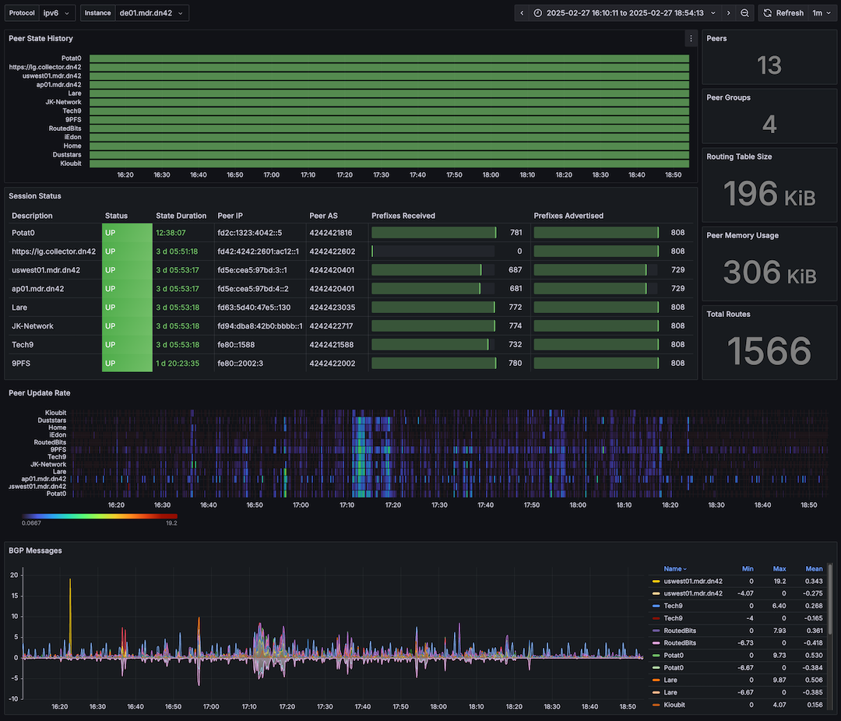Shift time range forward with right arrow
Image resolution: width=841 pixels, height=721 pixels.
coord(728,13)
